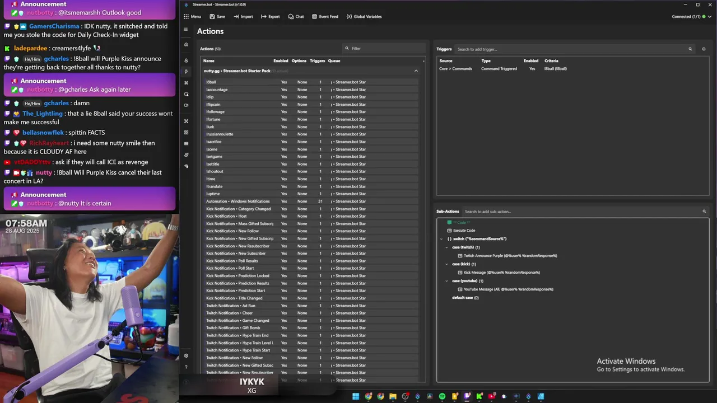Click Export in the toolbar
The height and width of the screenshot is (403, 717).
(270, 16)
